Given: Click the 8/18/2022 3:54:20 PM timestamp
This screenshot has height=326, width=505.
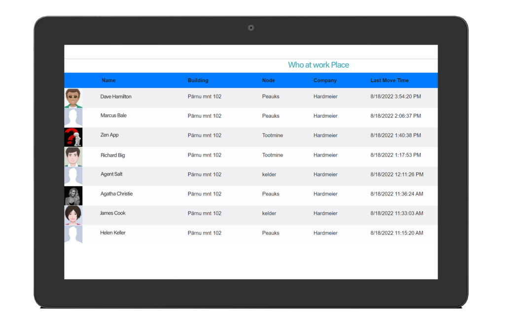Looking at the screenshot, I should 396,97.
